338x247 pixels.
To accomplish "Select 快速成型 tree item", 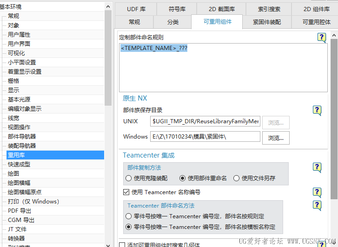I will pos(19,165).
